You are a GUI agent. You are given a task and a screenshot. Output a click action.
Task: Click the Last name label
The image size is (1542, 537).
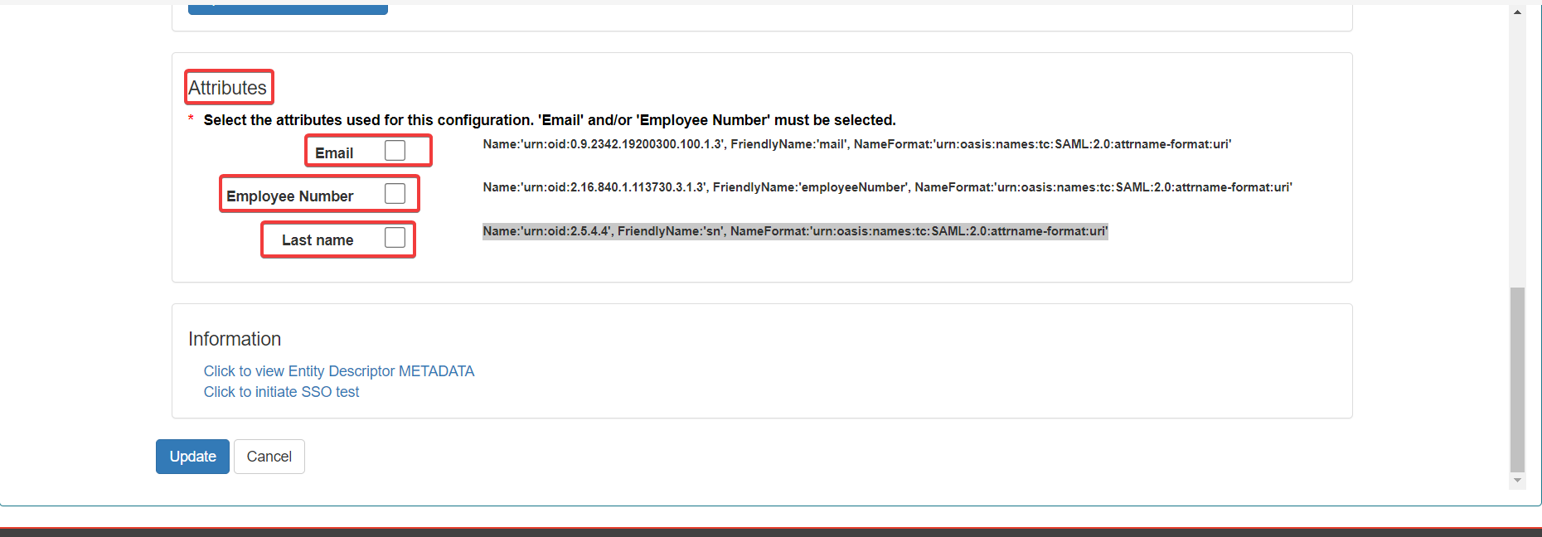318,240
